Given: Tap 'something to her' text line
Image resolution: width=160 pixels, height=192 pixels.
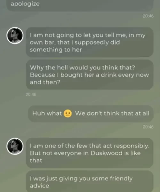Looking at the screenshot, I should 56,50.
